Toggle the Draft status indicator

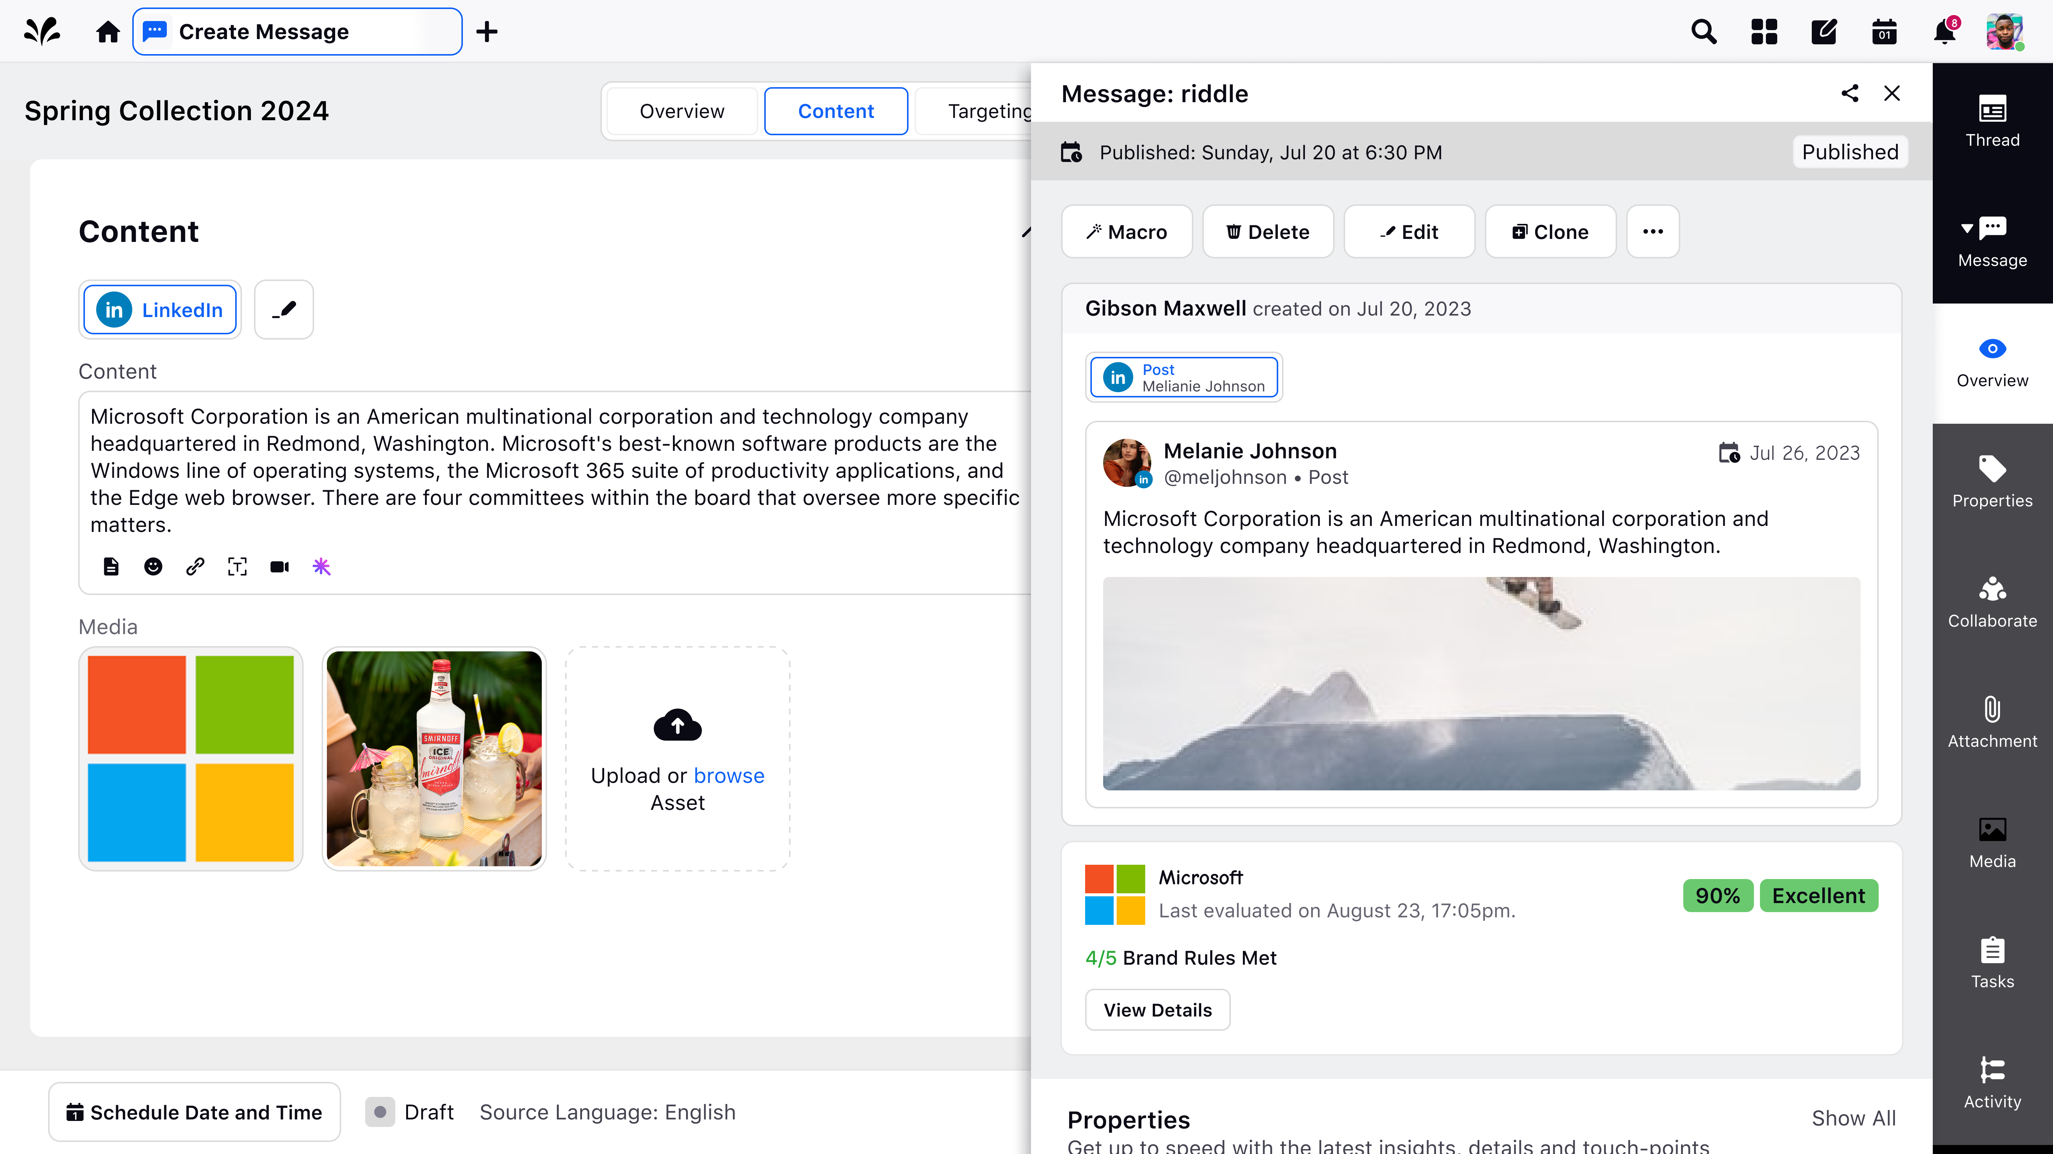click(x=380, y=1112)
